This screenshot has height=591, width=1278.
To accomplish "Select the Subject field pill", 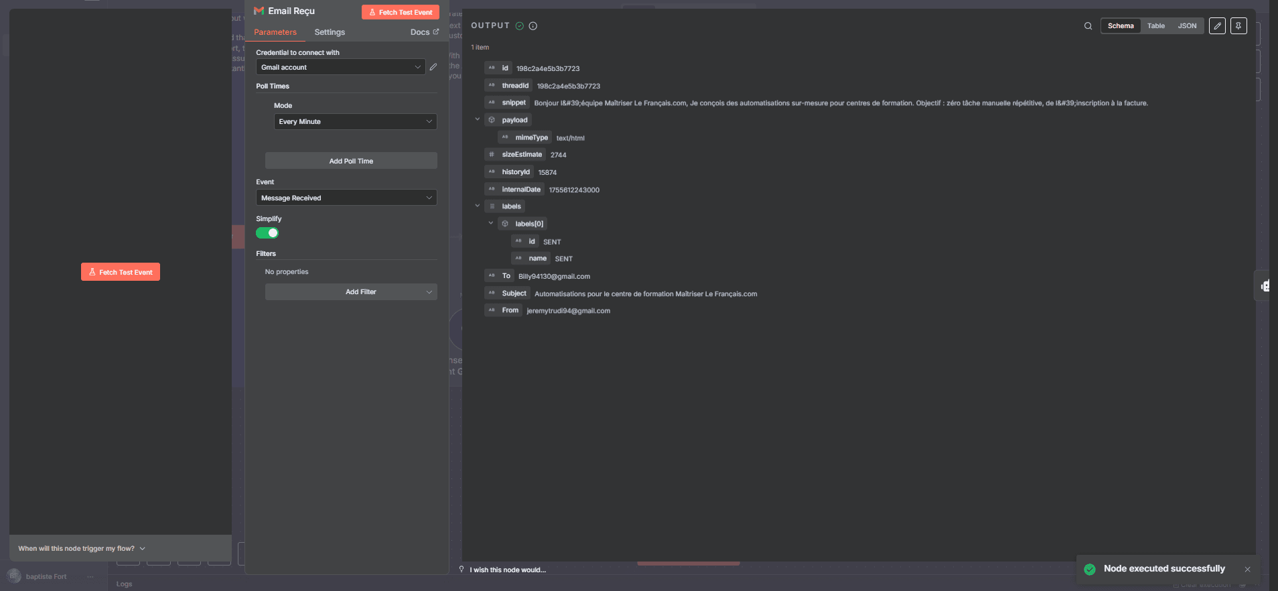I will click(x=507, y=293).
